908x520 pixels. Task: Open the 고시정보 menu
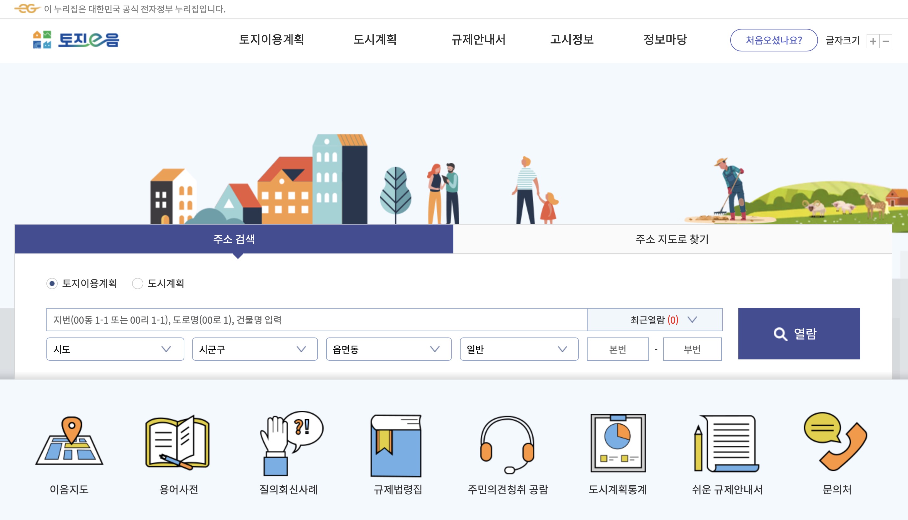(x=572, y=40)
